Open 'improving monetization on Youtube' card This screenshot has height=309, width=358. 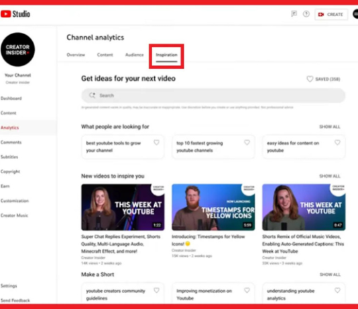(213, 294)
